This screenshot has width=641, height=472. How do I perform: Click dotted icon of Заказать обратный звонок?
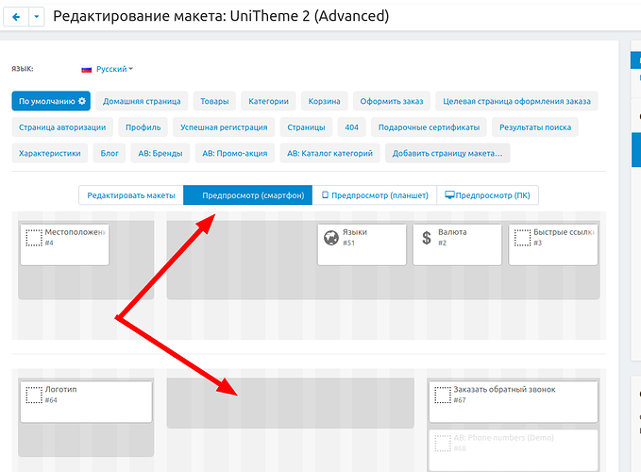click(x=443, y=396)
